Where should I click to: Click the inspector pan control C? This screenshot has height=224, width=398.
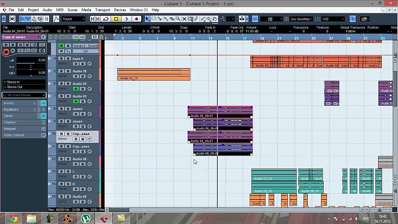coord(30,67)
